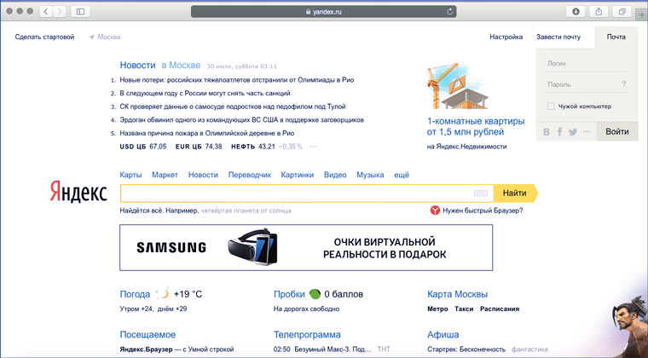Log in with Twitter icon

(572, 132)
